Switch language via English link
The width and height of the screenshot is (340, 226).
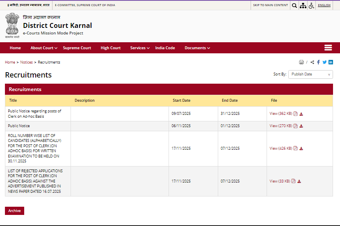point(324,5)
